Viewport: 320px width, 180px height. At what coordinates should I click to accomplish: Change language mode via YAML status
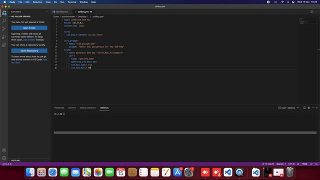click(304, 164)
